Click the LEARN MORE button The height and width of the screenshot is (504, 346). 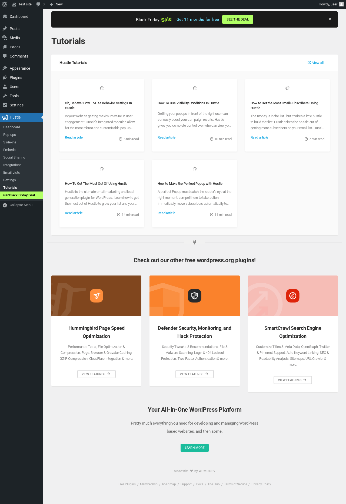(x=195, y=448)
